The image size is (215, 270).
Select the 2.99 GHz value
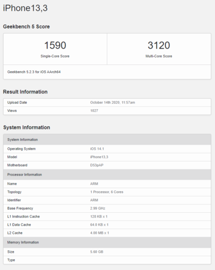98,208
